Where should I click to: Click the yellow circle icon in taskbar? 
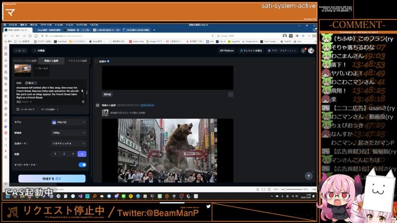point(131,196)
